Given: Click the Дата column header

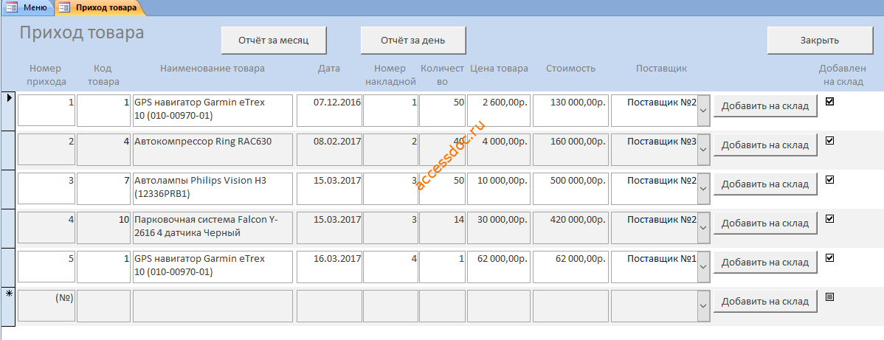Looking at the screenshot, I should coord(329,69).
